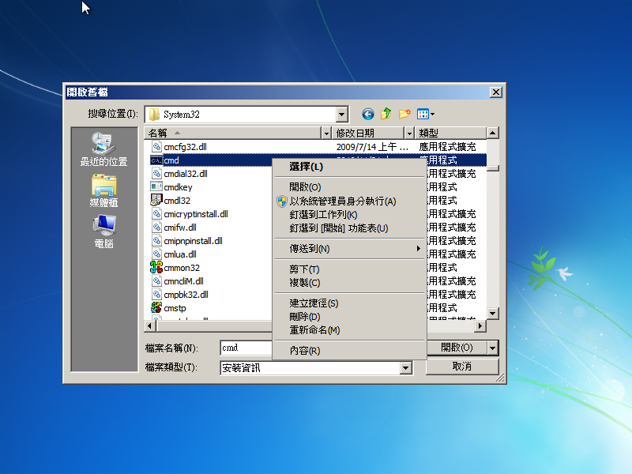Select the cmstp application icon
The image size is (632, 474).
click(x=156, y=308)
